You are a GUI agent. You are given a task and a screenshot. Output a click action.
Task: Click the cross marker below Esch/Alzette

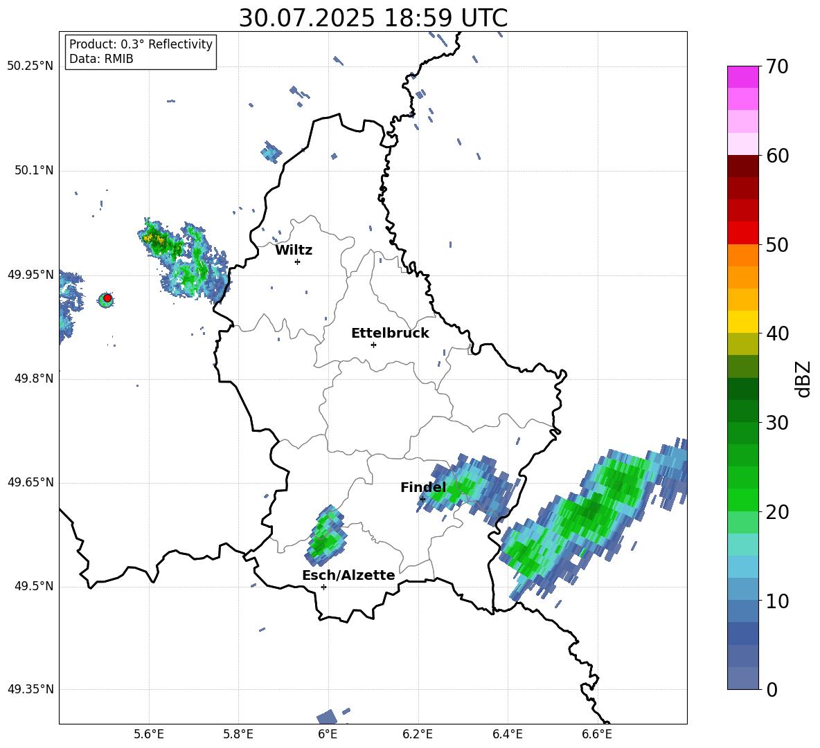pyautogui.click(x=323, y=587)
